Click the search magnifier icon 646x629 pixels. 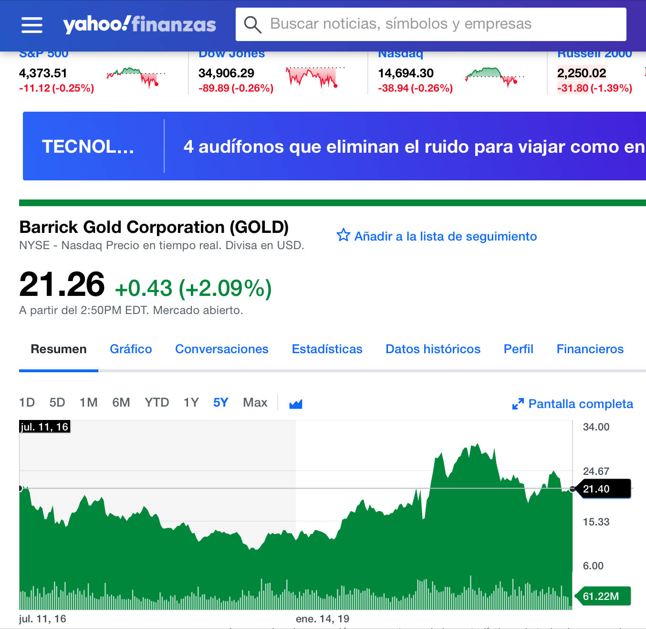tap(252, 24)
